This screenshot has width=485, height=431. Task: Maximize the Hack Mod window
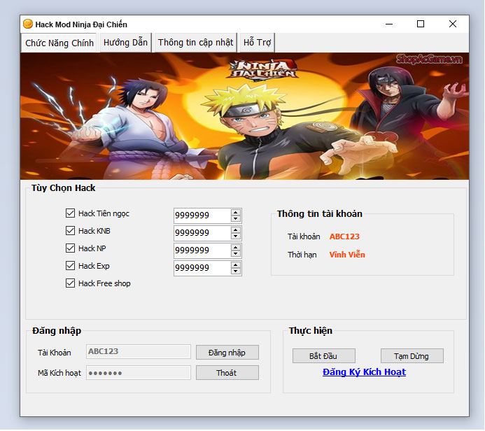click(421, 24)
